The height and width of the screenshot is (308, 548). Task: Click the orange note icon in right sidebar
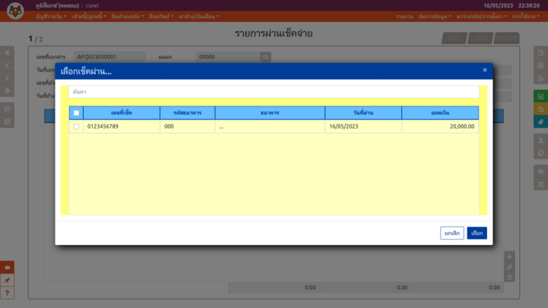point(540,110)
